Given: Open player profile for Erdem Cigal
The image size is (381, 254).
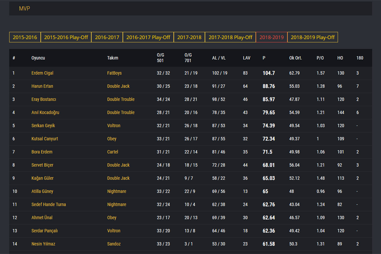Looking at the screenshot, I should [x=42, y=73].
